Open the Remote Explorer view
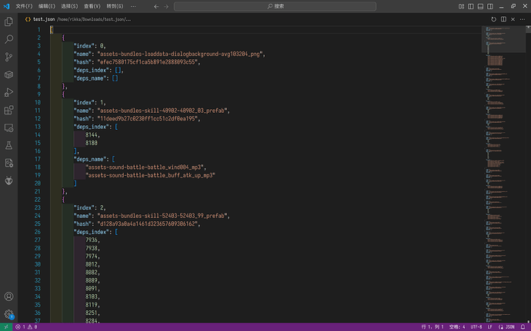Image resolution: width=531 pixels, height=331 pixels. coord(8,127)
